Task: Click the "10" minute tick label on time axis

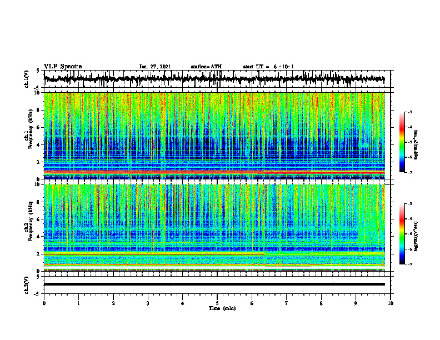Action: click(x=391, y=303)
